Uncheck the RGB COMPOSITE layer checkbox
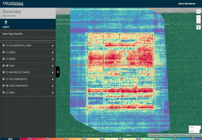Screen dimensions: 202x140 [7, 86]
